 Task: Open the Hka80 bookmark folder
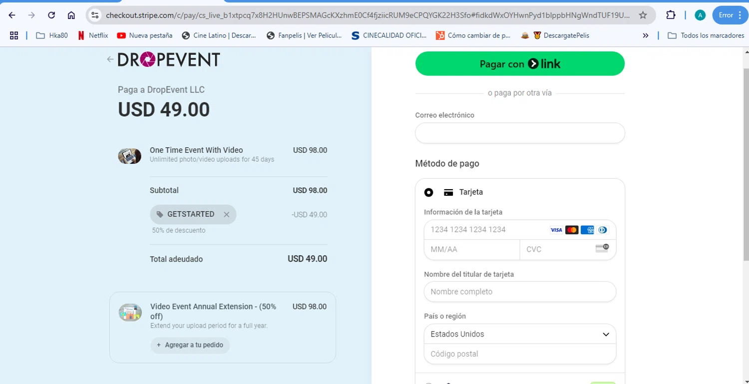pos(52,35)
